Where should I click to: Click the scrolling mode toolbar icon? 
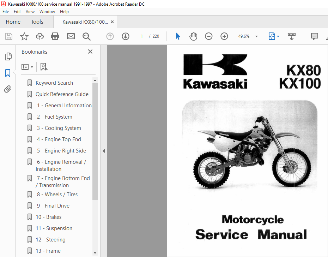tap(291, 36)
